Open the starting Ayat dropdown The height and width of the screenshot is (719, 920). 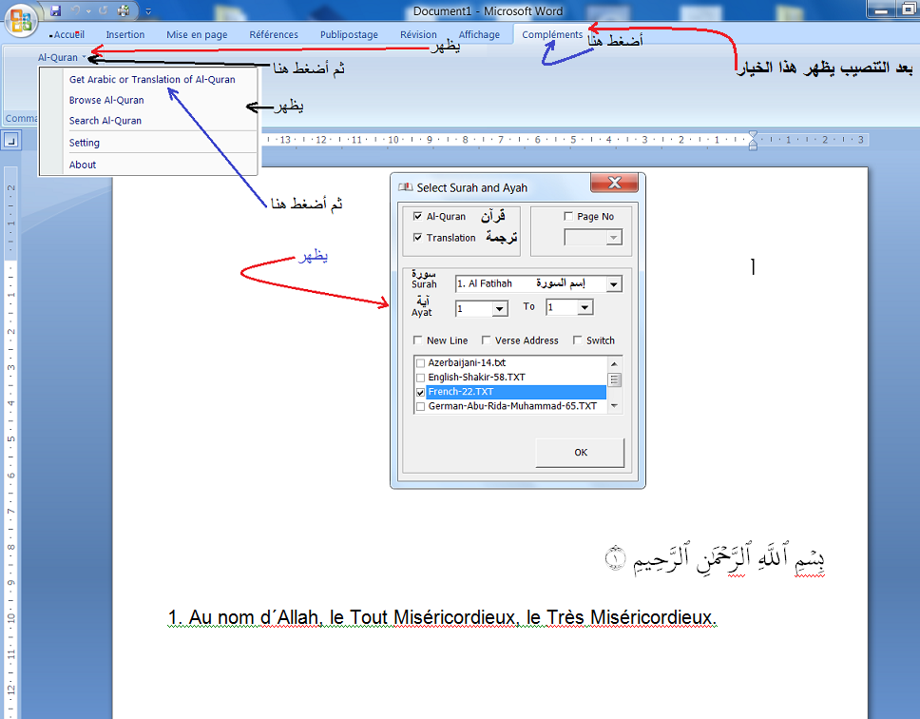pos(499,308)
